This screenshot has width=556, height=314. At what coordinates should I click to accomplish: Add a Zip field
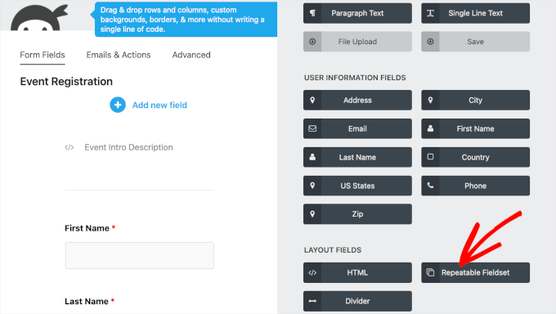click(357, 214)
